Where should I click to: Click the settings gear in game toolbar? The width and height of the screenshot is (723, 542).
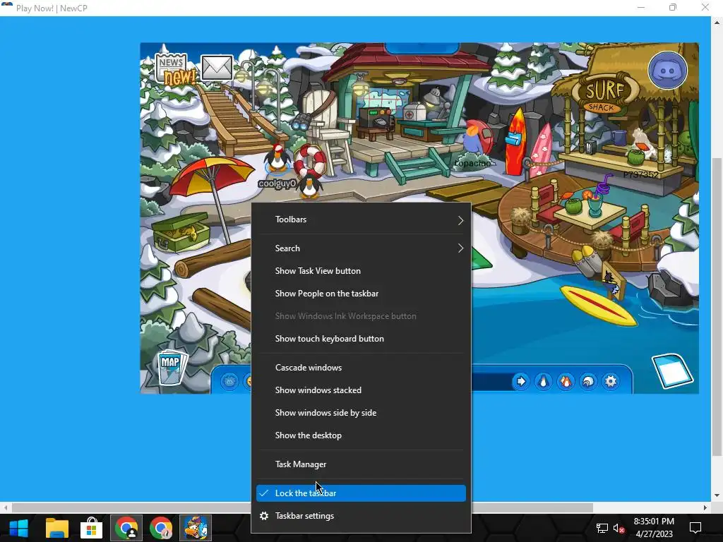pyautogui.click(x=611, y=382)
